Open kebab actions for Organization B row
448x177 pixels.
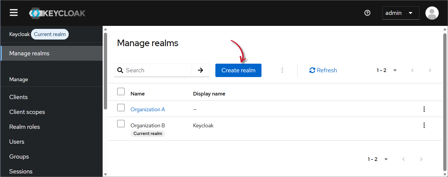(x=424, y=125)
